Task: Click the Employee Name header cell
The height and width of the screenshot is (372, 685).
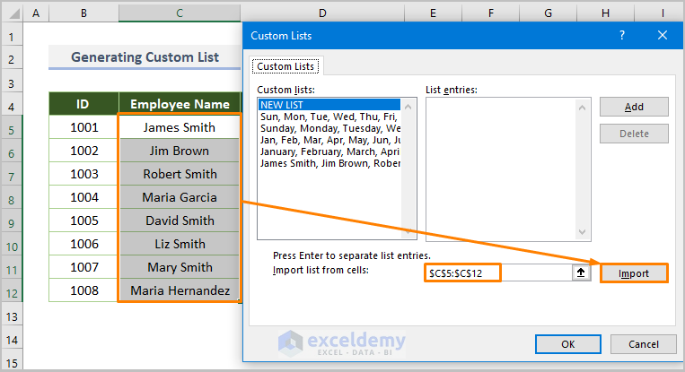Action: [180, 104]
